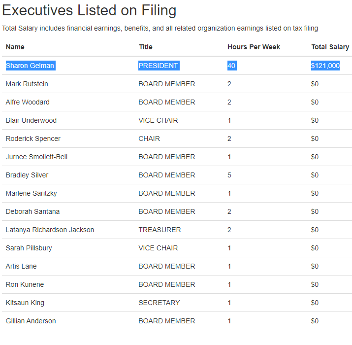Click the Artis Lane name cell

pyautogui.click(x=21, y=266)
